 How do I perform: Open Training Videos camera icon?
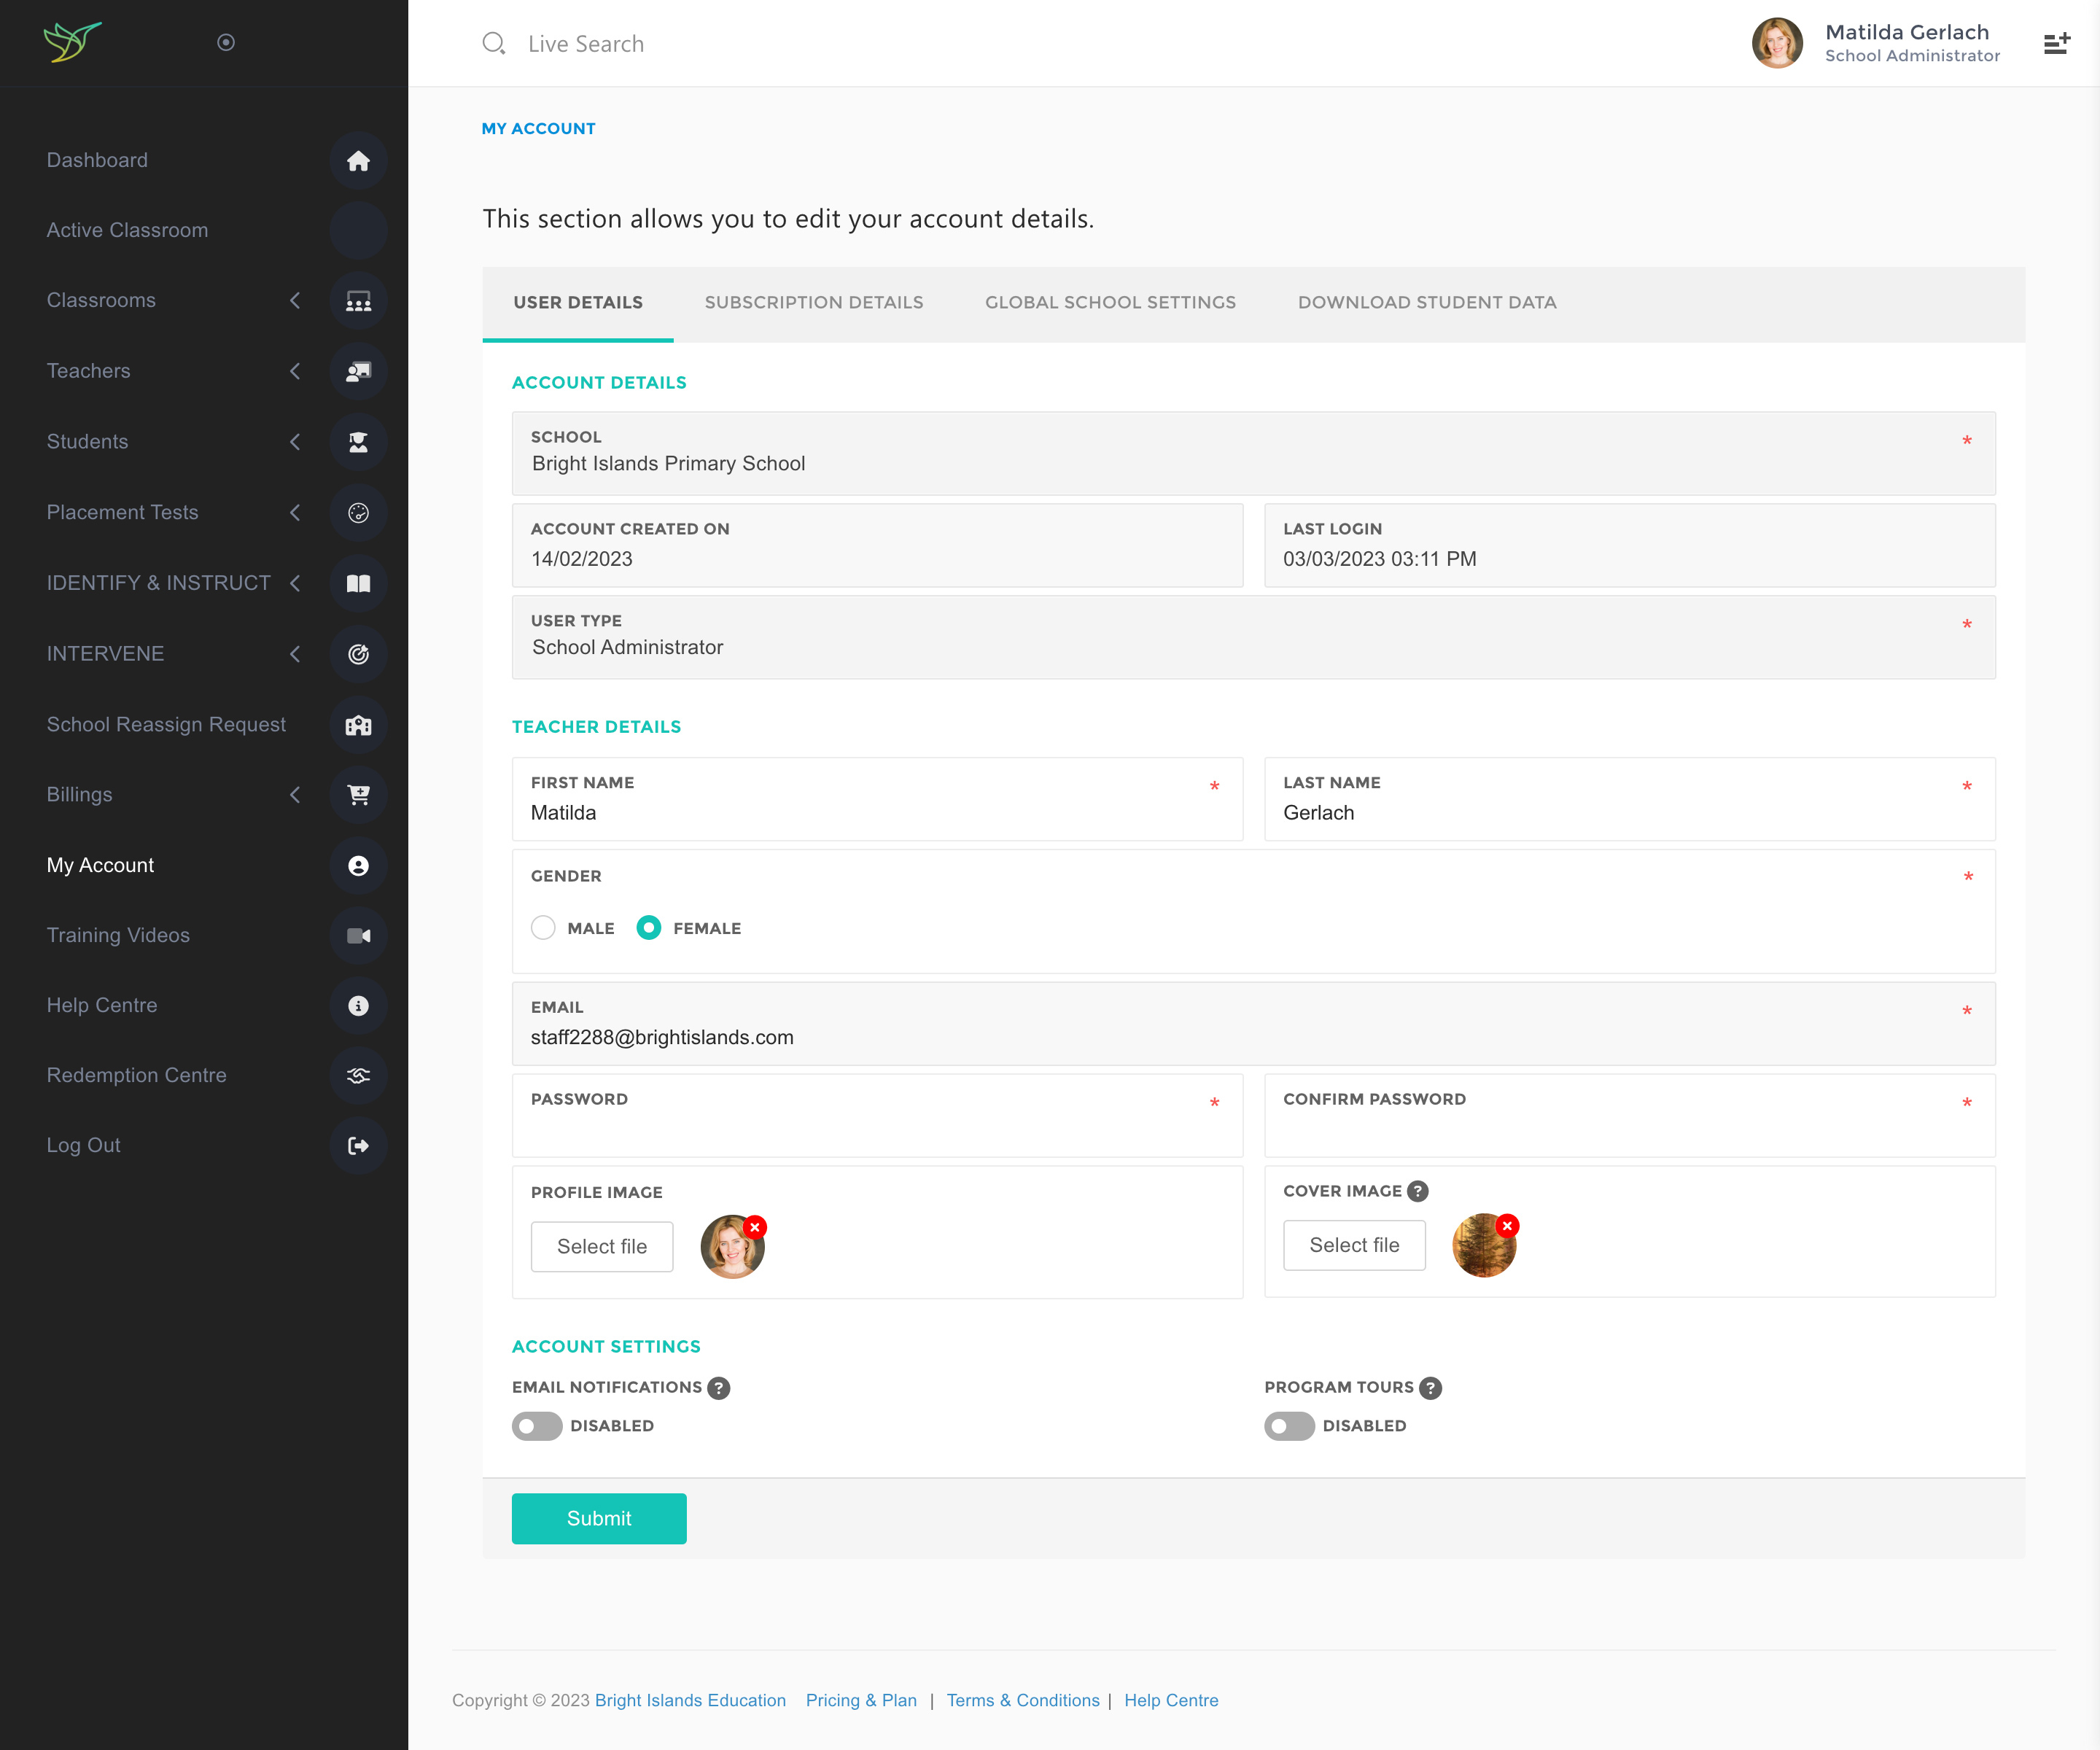(358, 935)
